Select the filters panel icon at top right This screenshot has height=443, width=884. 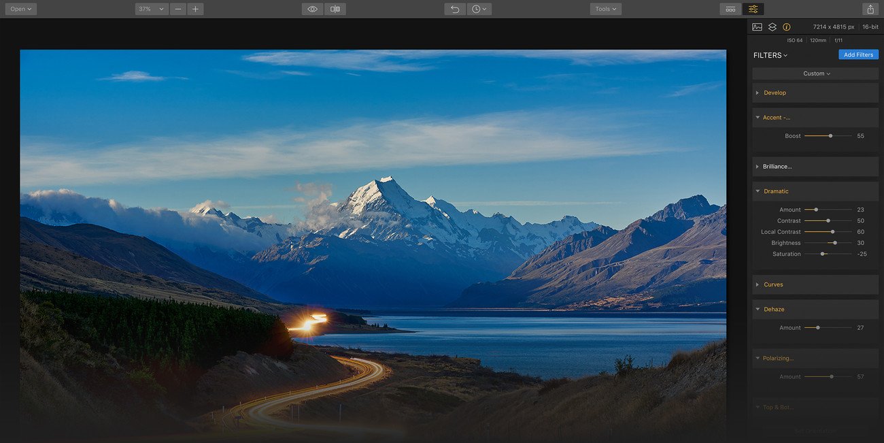pyautogui.click(x=753, y=9)
